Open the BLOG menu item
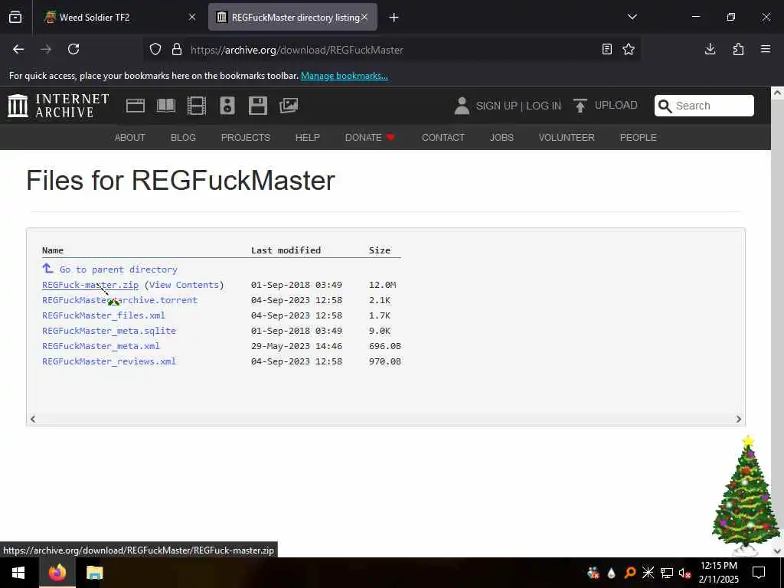Viewport: 784px width, 588px height. coord(183,138)
